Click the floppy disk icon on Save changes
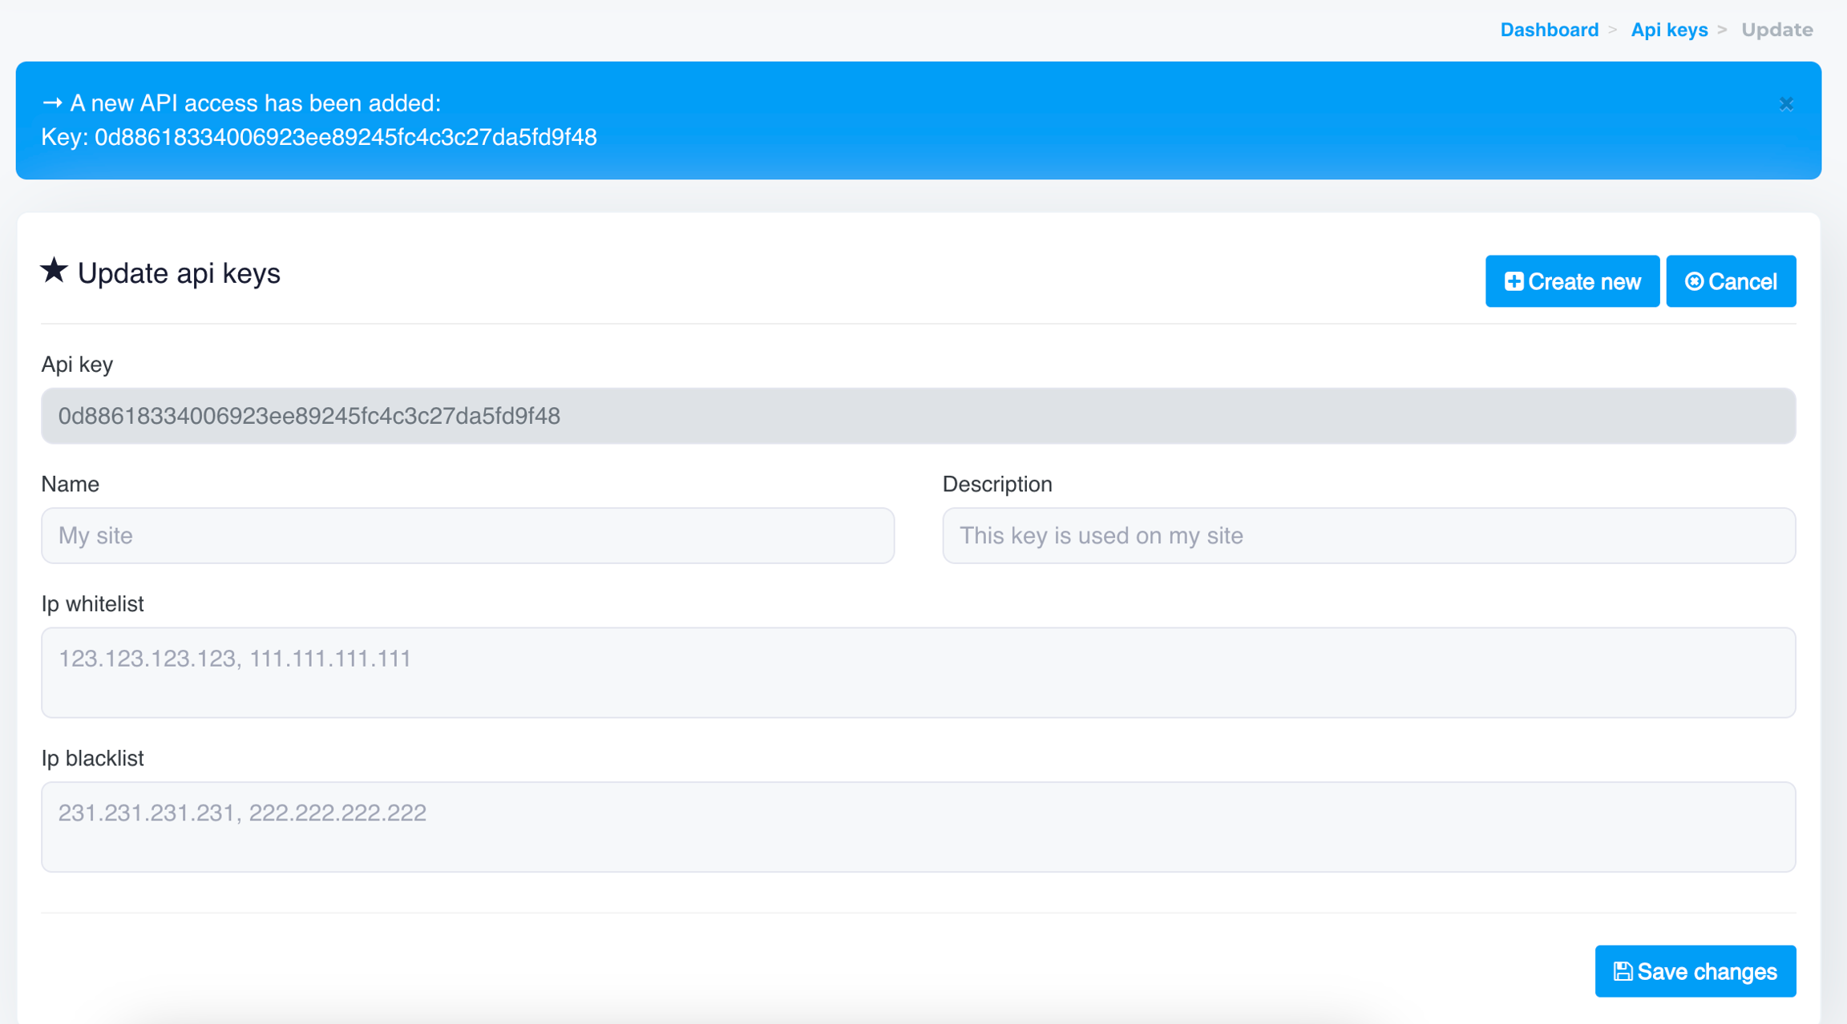Screen dimensions: 1847x1024 click(1623, 971)
